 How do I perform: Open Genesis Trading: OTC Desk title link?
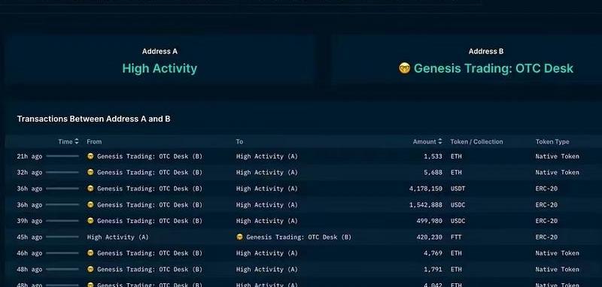click(494, 68)
